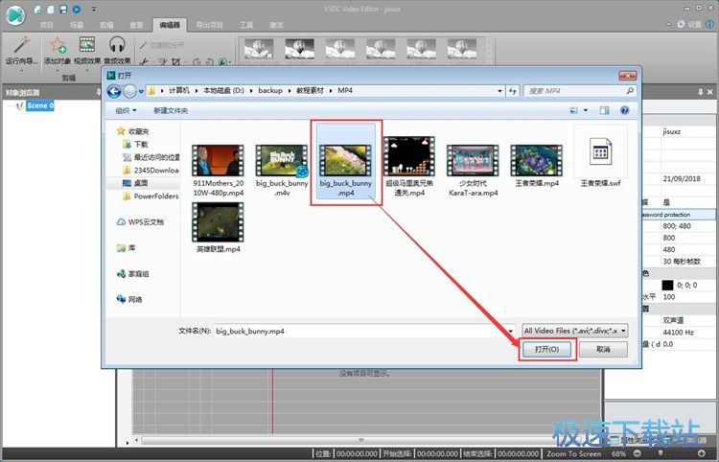Open the 组织 dropdown menu
The image size is (719, 462).
tap(127, 110)
